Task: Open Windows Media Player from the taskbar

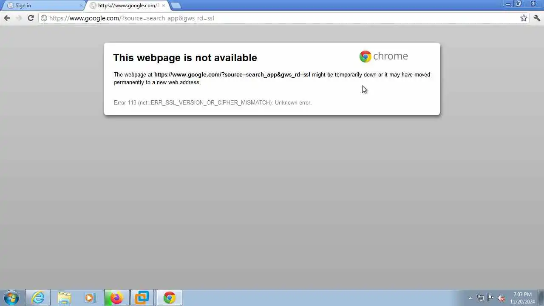Action: 90,297
